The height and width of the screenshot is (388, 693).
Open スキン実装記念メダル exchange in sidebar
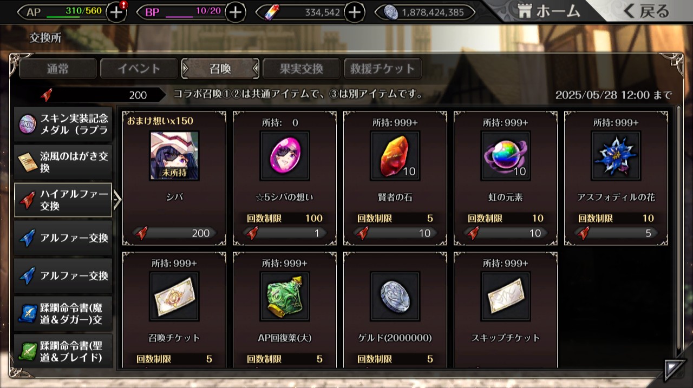coord(63,124)
